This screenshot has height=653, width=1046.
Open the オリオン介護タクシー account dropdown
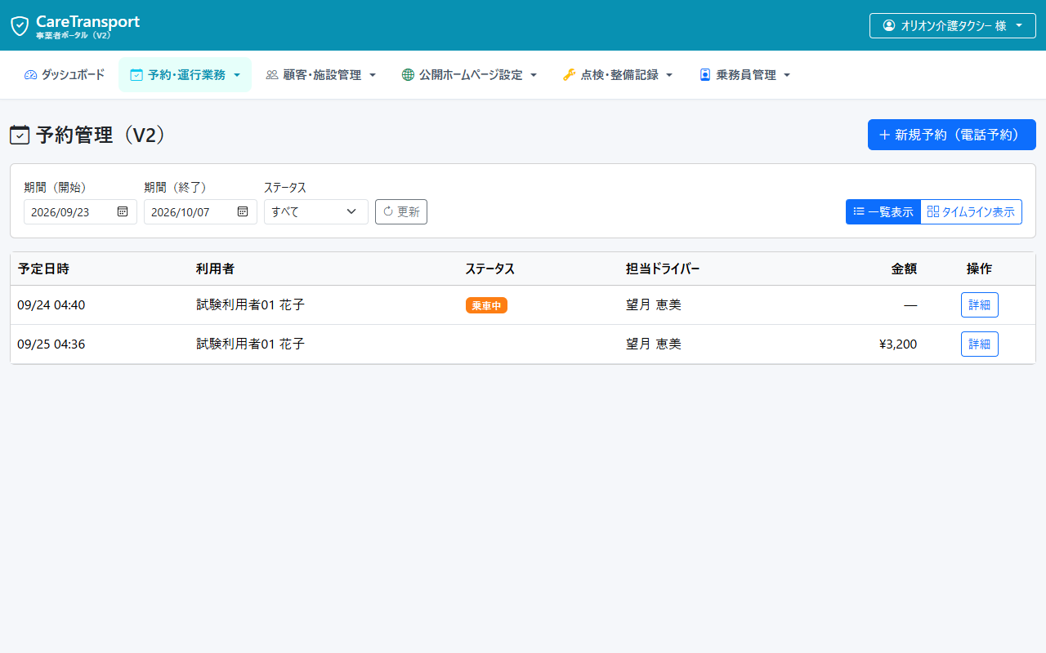click(953, 25)
